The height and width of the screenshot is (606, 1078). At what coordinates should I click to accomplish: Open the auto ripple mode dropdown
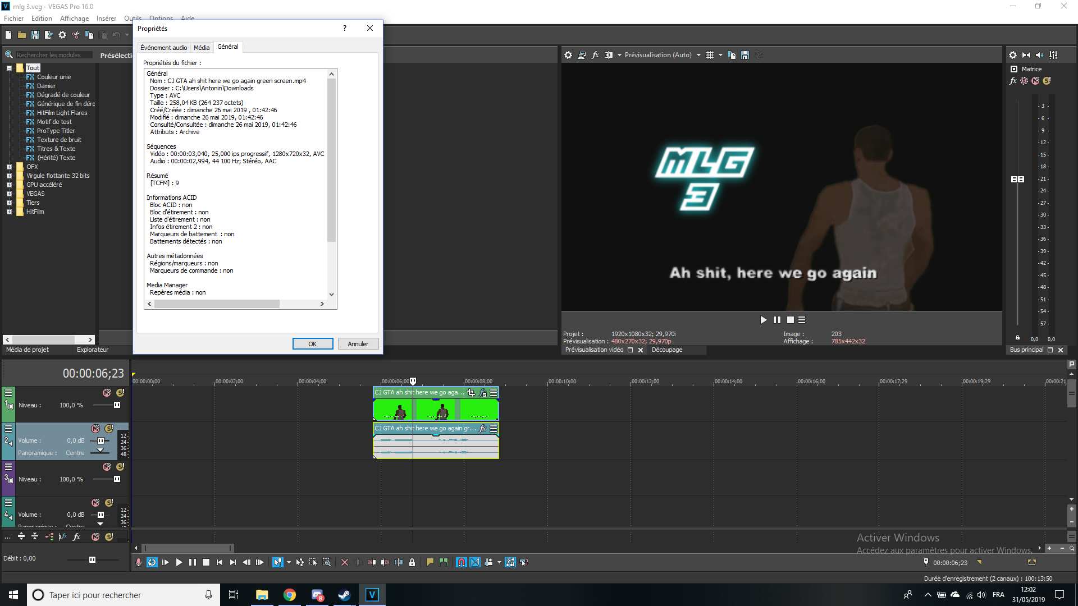[499, 562]
